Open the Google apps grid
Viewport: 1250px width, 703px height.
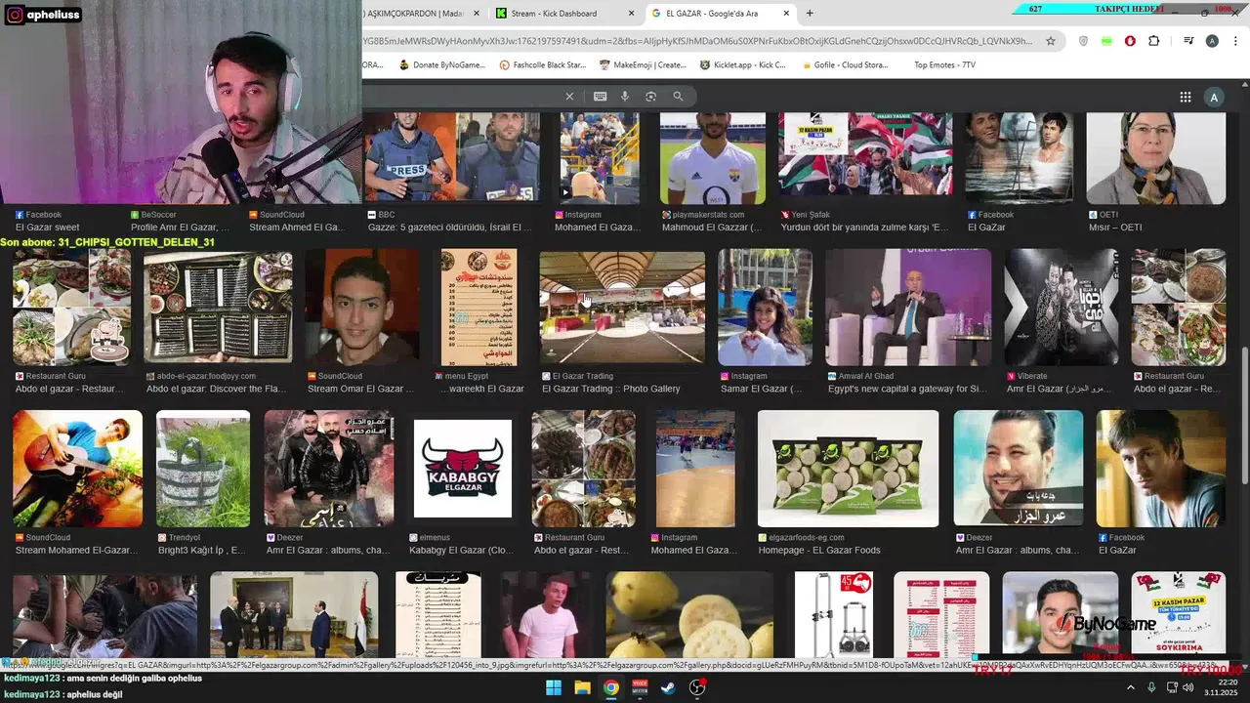pos(1186,97)
